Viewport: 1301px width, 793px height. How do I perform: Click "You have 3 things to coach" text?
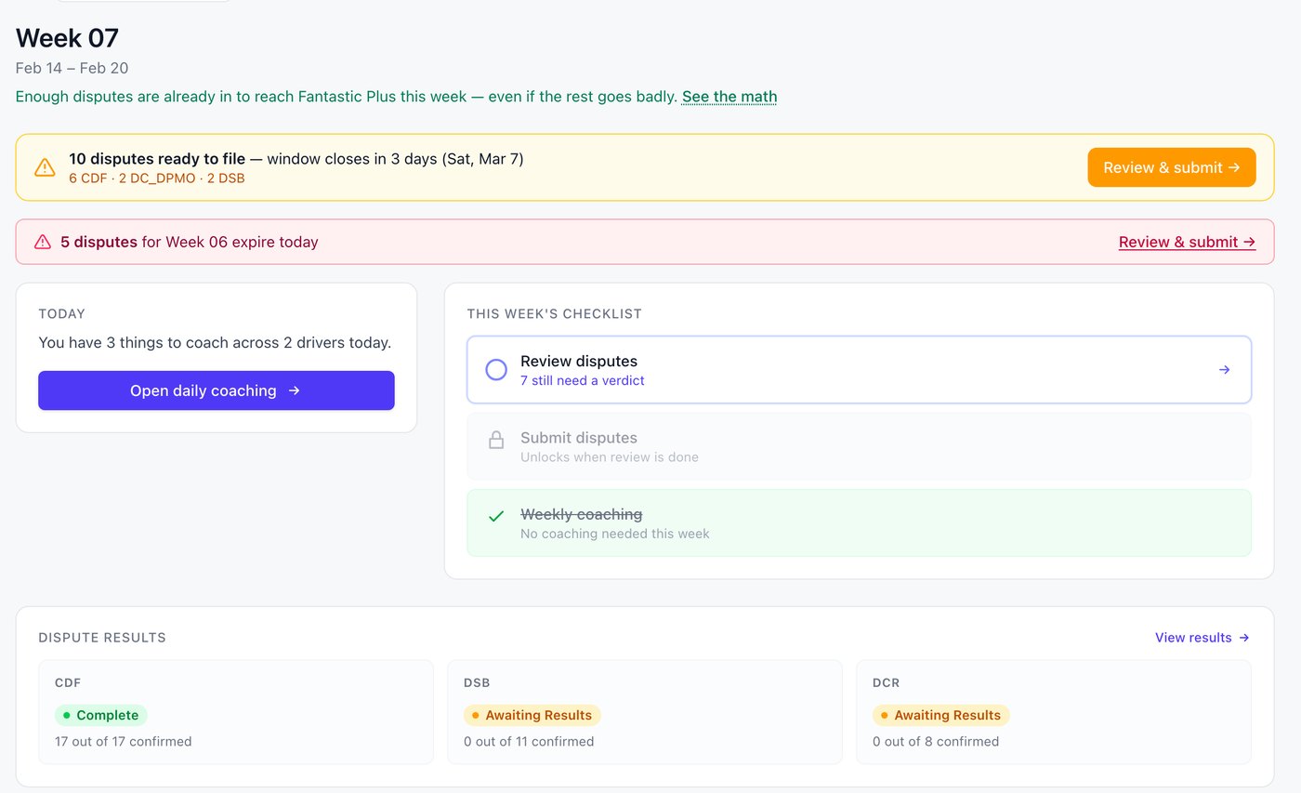click(x=215, y=342)
